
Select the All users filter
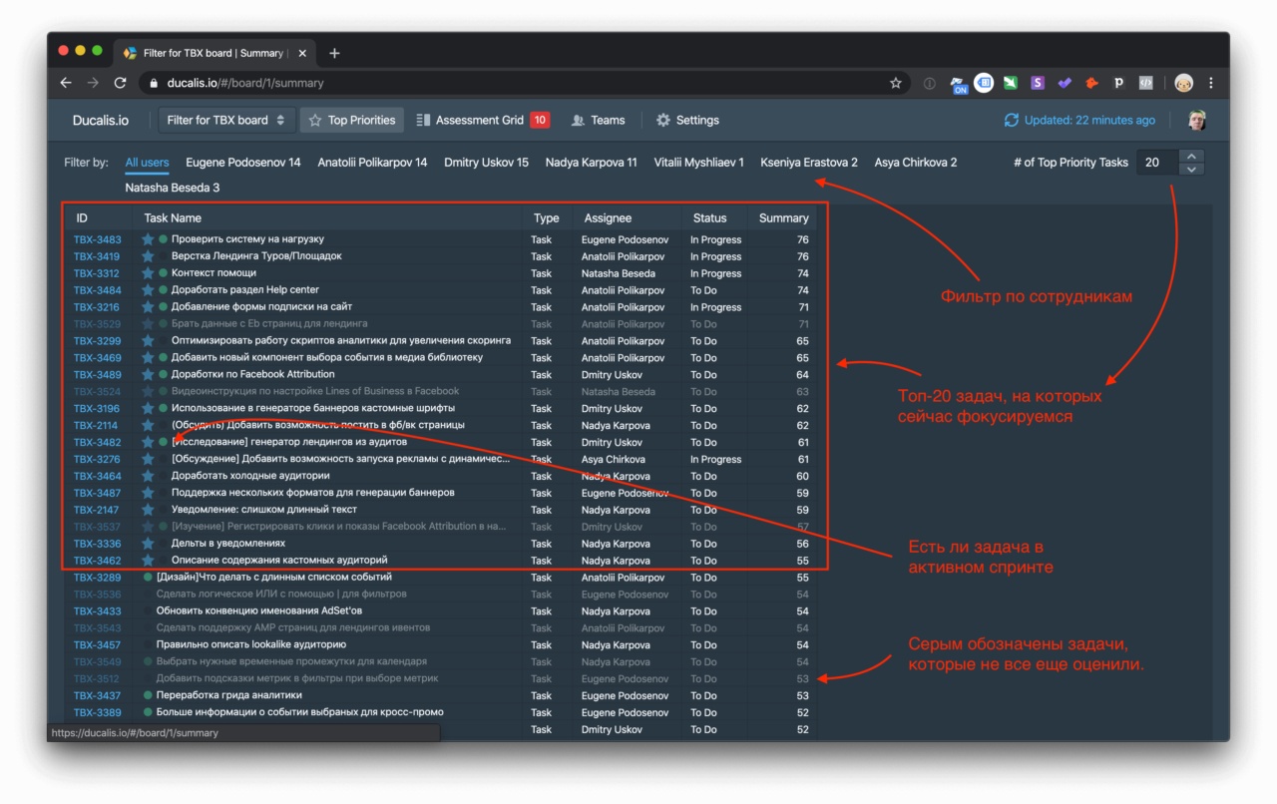pos(147,162)
